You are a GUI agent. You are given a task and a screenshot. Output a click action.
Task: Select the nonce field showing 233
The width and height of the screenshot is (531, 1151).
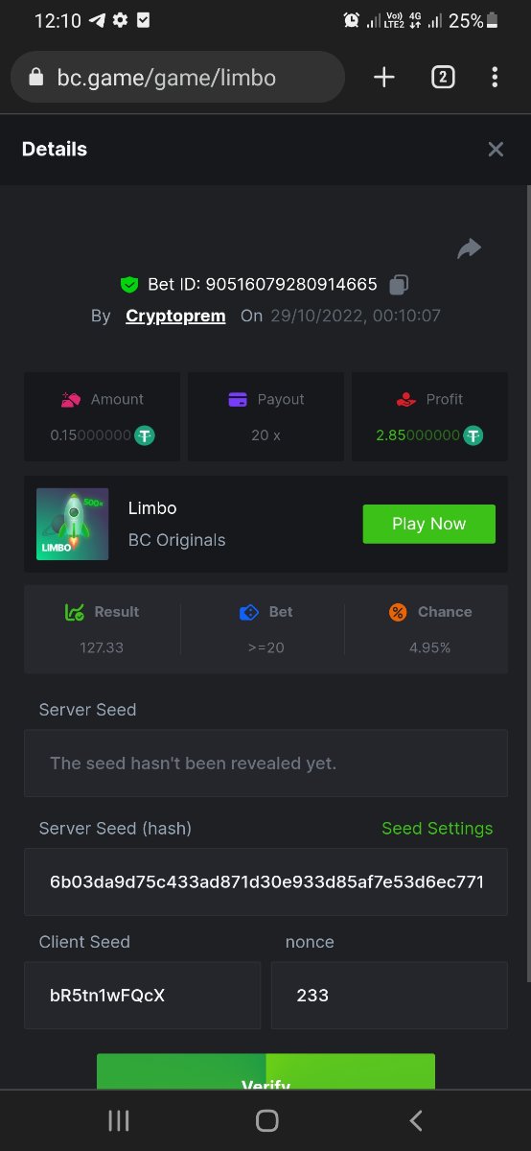(x=389, y=996)
